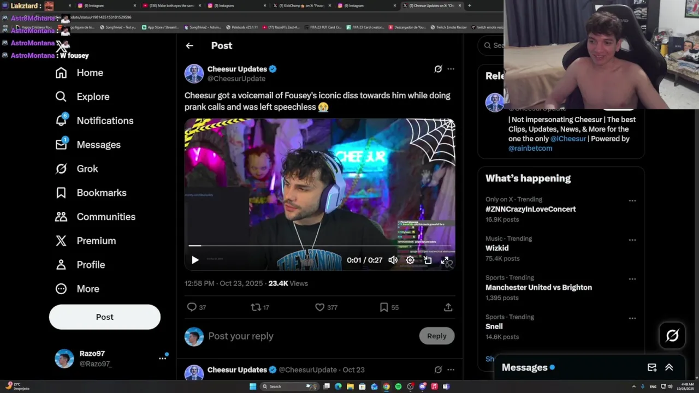
Task: Compose new message in Messages drawer
Action: [x=652, y=367]
